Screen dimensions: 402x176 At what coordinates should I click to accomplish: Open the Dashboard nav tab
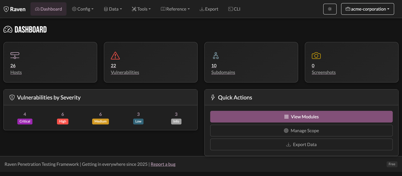click(48, 9)
